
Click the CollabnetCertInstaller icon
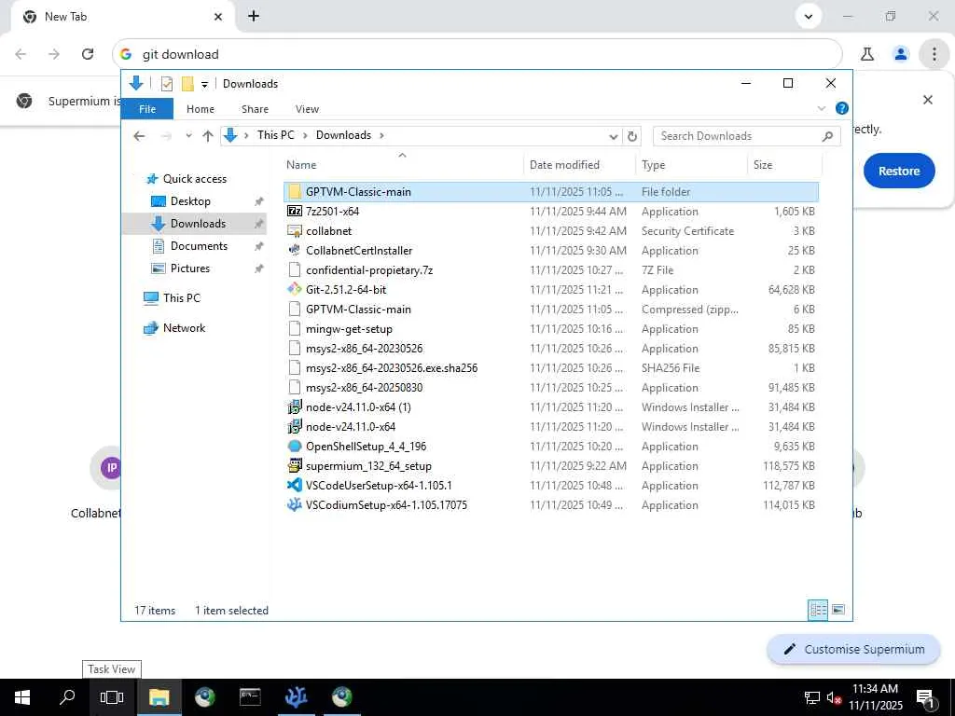(x=294, y=250)
